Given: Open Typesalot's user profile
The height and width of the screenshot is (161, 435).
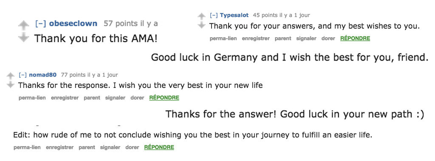Looking at the screenshot, I should click(x=234, y=15).
